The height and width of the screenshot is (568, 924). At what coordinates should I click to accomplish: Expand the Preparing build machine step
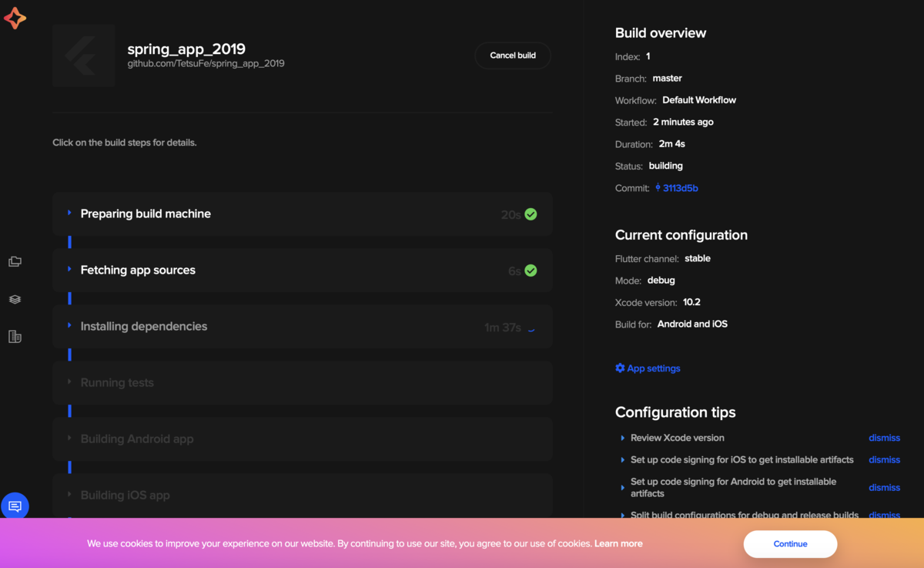pos(70,214)
